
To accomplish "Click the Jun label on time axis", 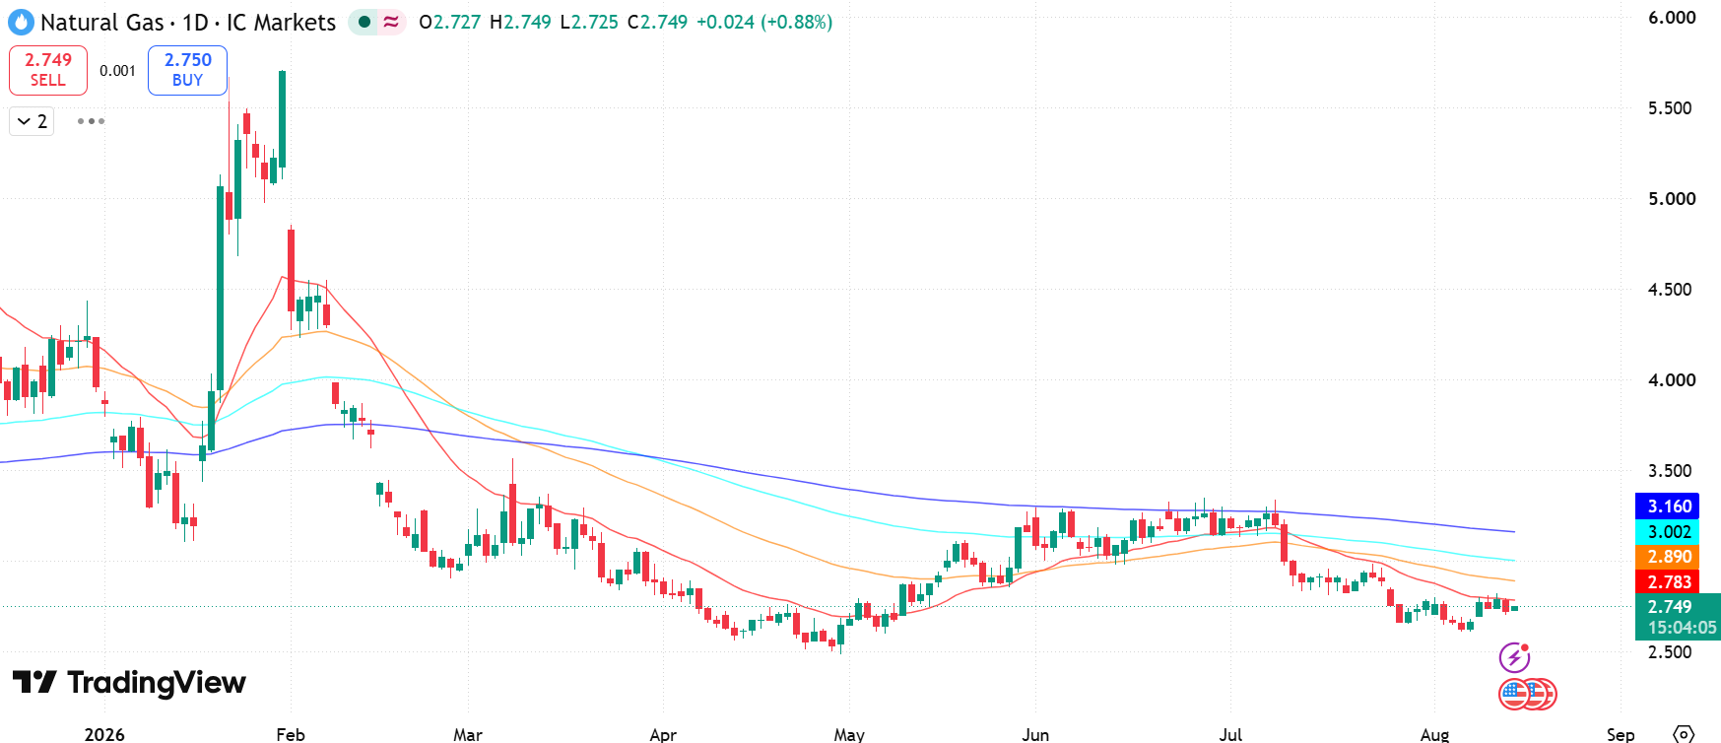I will [1035, 734].
